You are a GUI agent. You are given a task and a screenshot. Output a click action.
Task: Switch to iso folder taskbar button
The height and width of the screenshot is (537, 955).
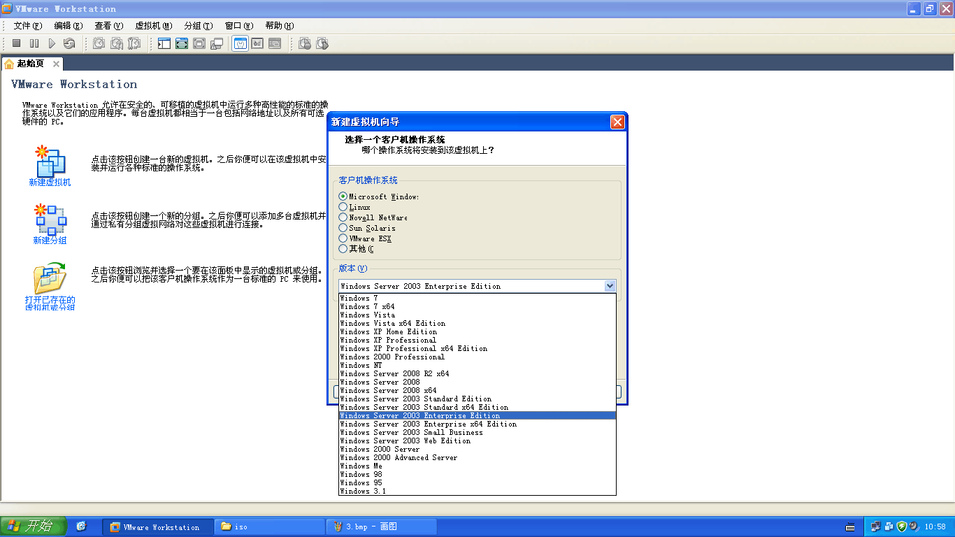pyautogui.click(x=270, y=527)
